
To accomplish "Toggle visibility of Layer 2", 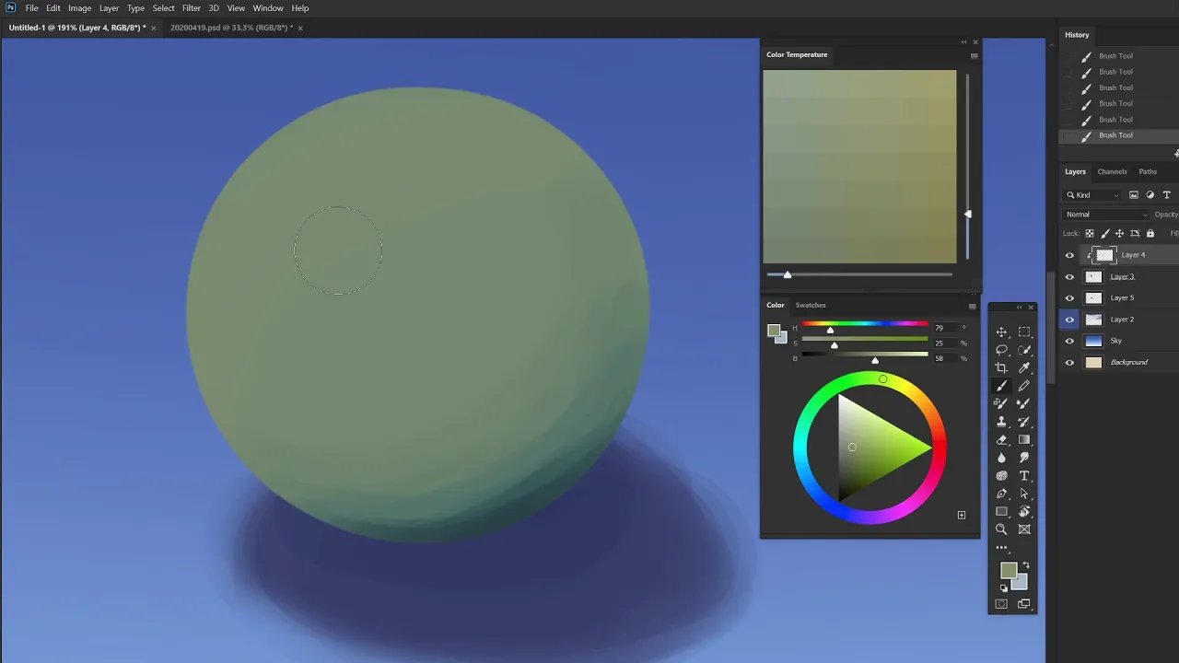I will (x=1069, y=320).
